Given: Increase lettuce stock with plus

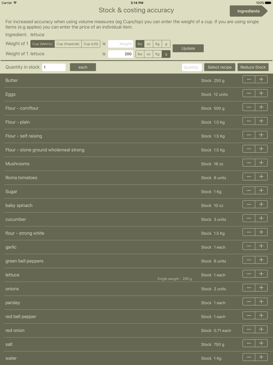Looking at the screenshot, I should click(x=261, y=274).
